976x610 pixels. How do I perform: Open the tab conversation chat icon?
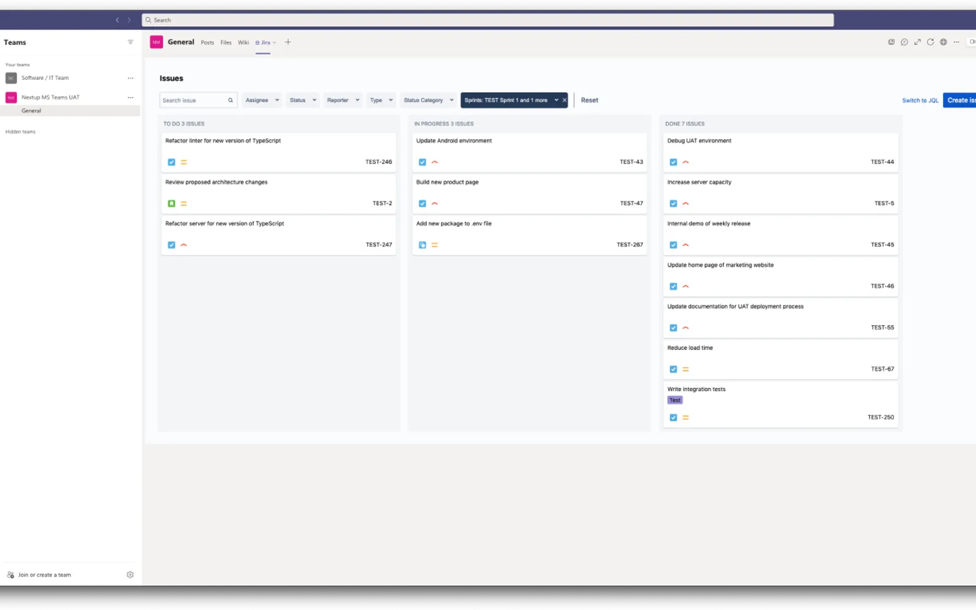(904, 42)
